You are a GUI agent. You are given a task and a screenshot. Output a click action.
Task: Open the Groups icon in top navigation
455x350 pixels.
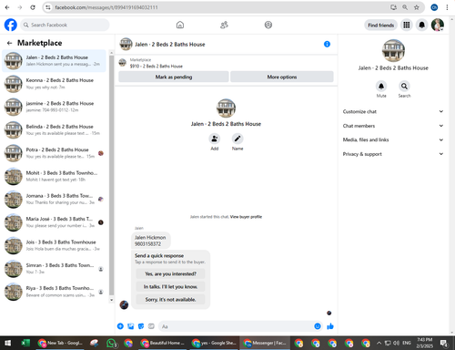268,25
